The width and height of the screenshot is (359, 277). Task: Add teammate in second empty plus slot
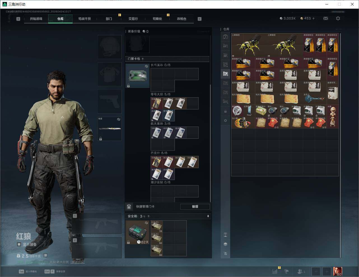pyautogui.click(x=327, y=271)
